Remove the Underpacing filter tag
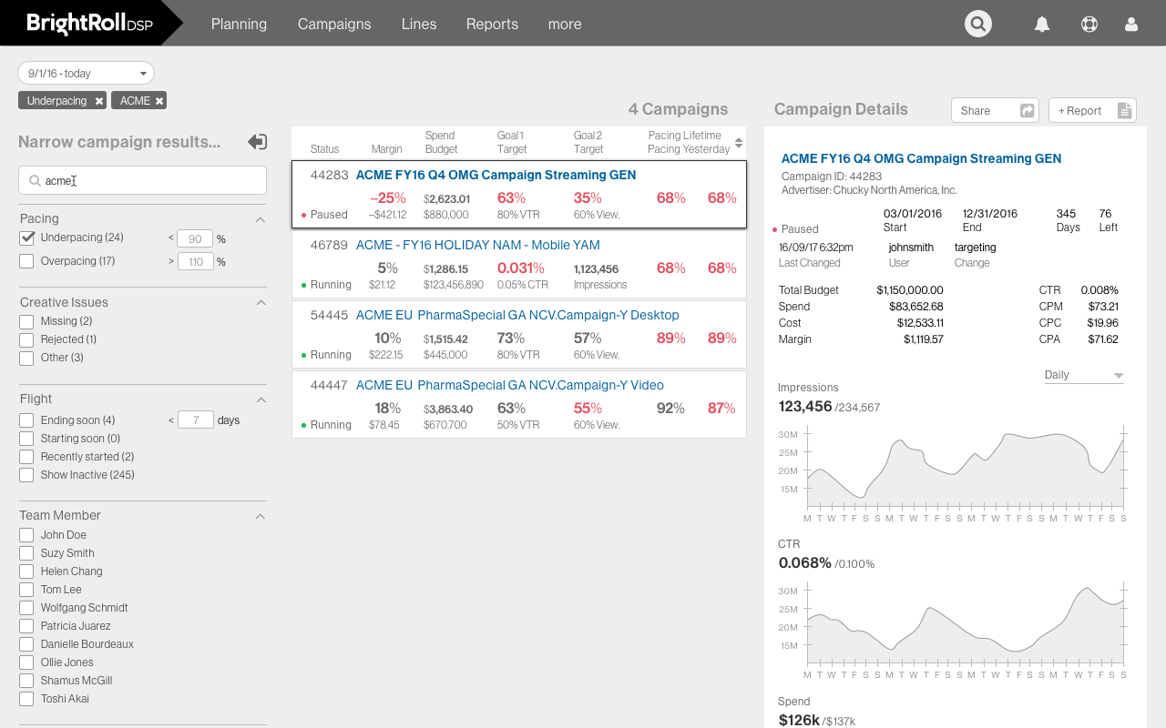Viewport: 1166px width, 728px height. coord(97,100)
